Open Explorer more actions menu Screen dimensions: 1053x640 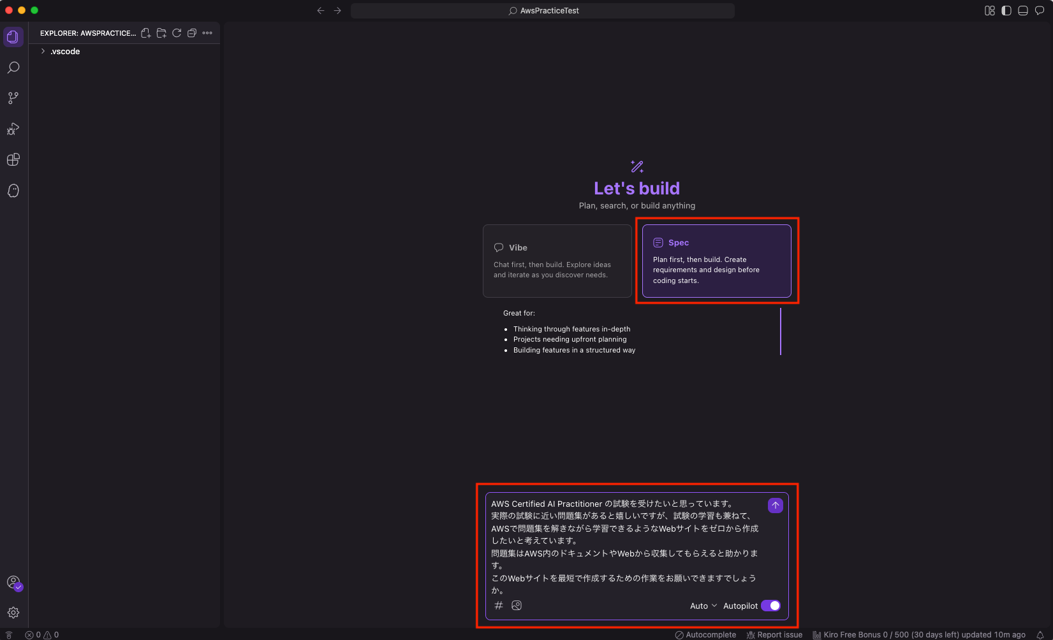coord(207,33)
